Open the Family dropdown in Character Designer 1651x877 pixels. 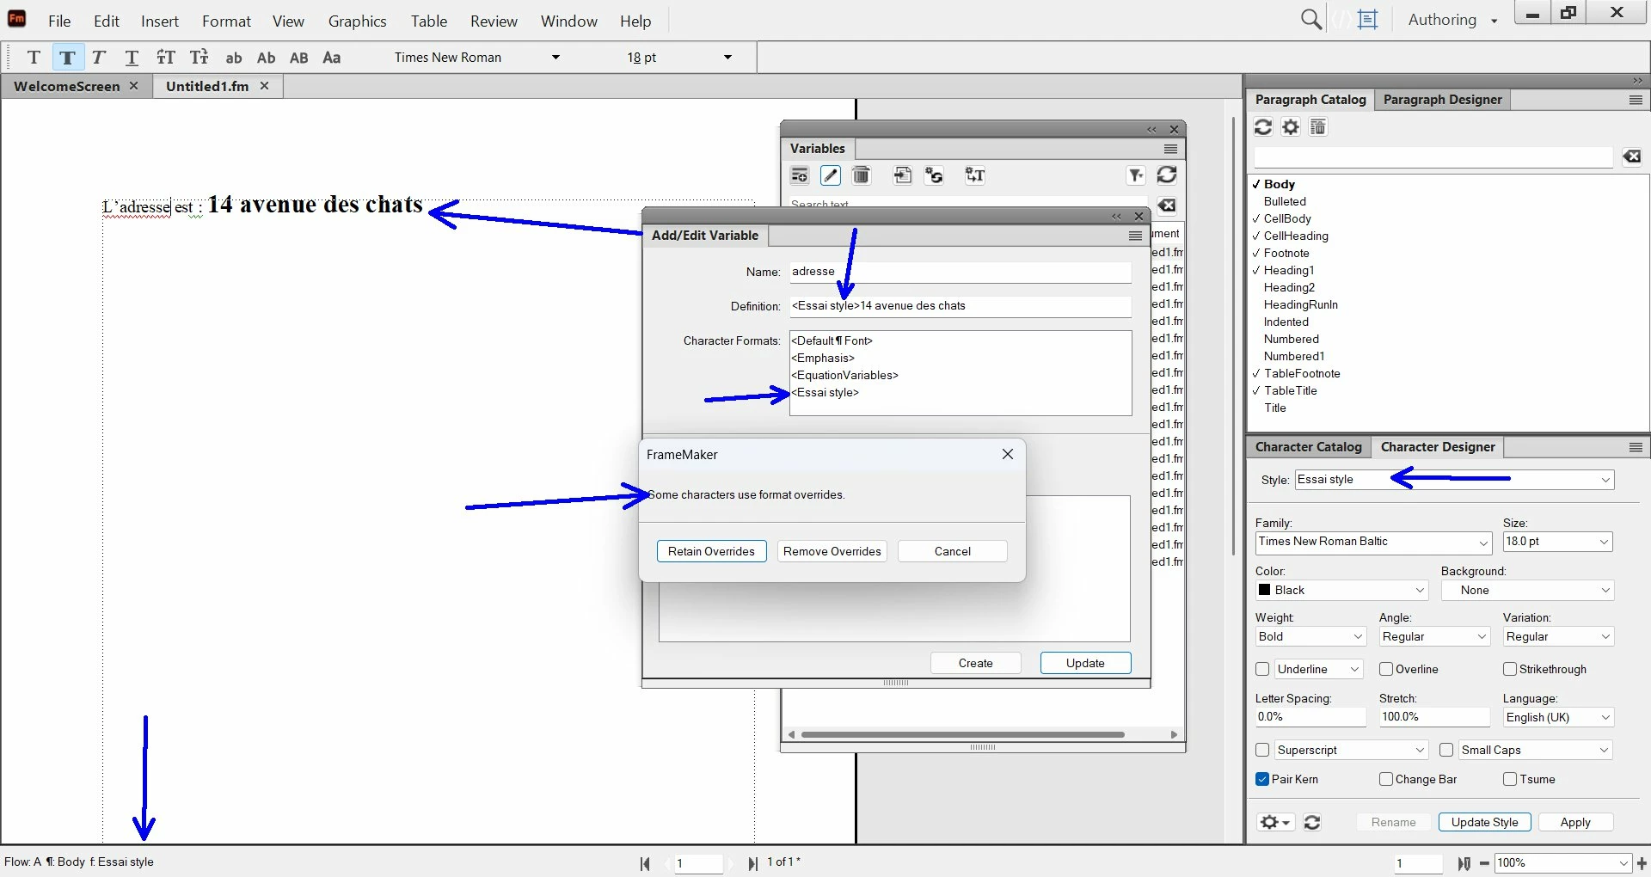tap(1483, 543)
